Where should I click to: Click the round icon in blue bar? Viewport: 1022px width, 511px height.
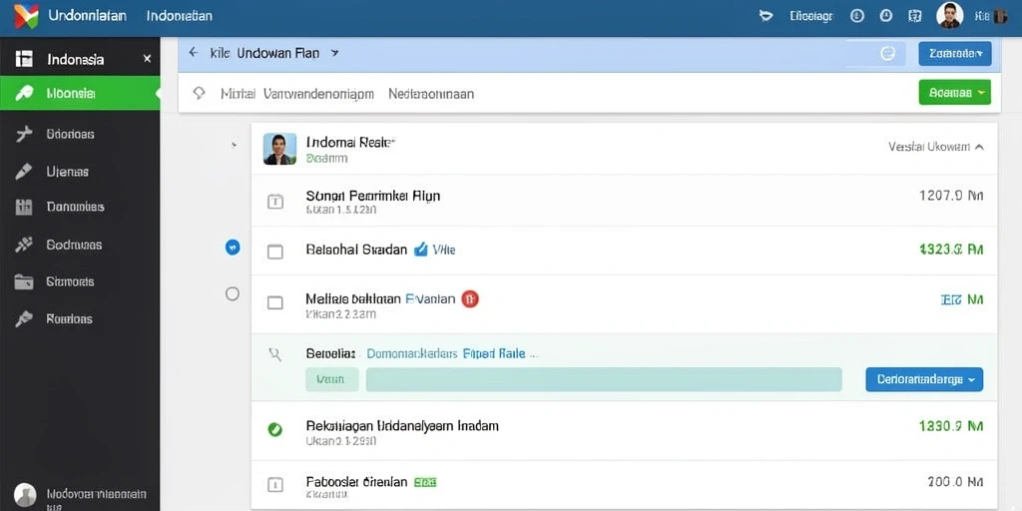(887, 54)
